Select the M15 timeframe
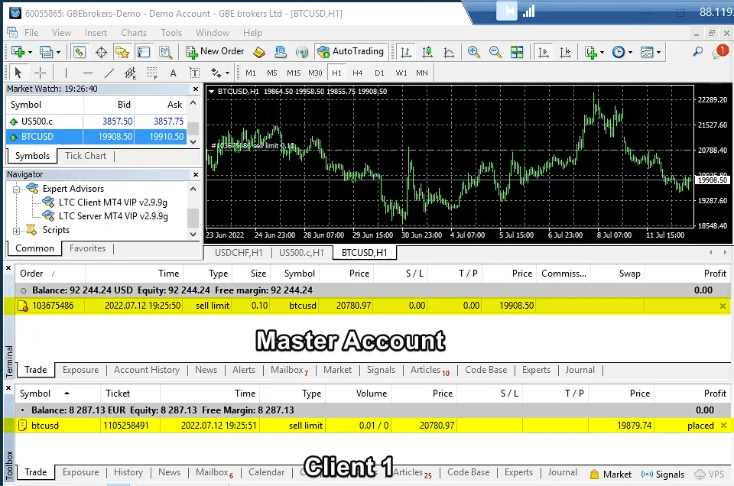Image resolution: width=734 pixels, height=486 pixels. (294, 73)
